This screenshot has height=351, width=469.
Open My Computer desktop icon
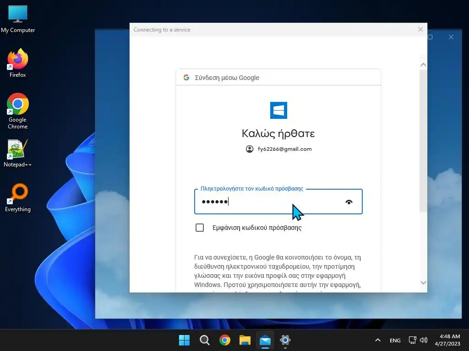[x=18, y=19]
